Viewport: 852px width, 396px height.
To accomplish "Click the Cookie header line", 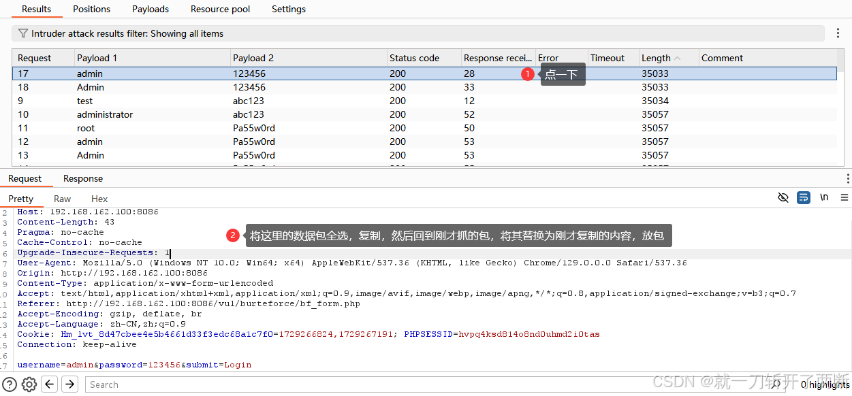I will point(309,334).
